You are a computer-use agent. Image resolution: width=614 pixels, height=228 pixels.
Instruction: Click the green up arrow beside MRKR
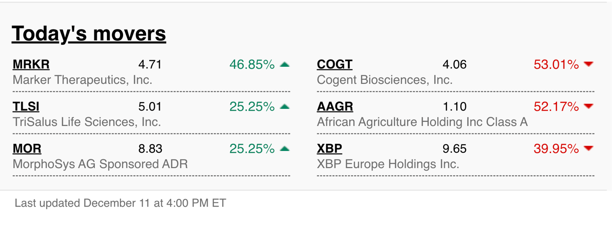tap(285, 65)
